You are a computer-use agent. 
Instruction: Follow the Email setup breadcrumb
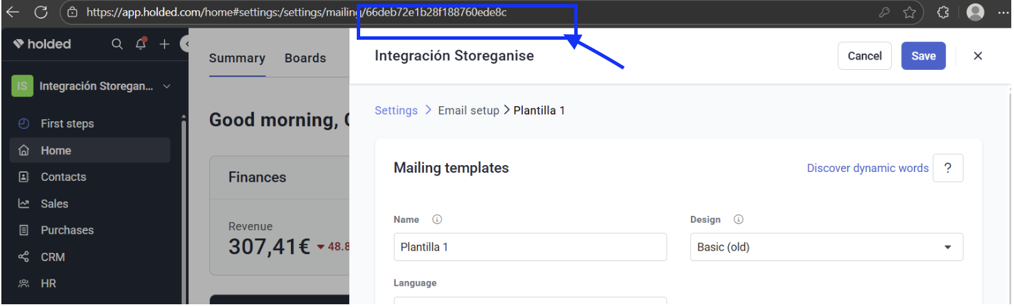(x=469, y=110)
